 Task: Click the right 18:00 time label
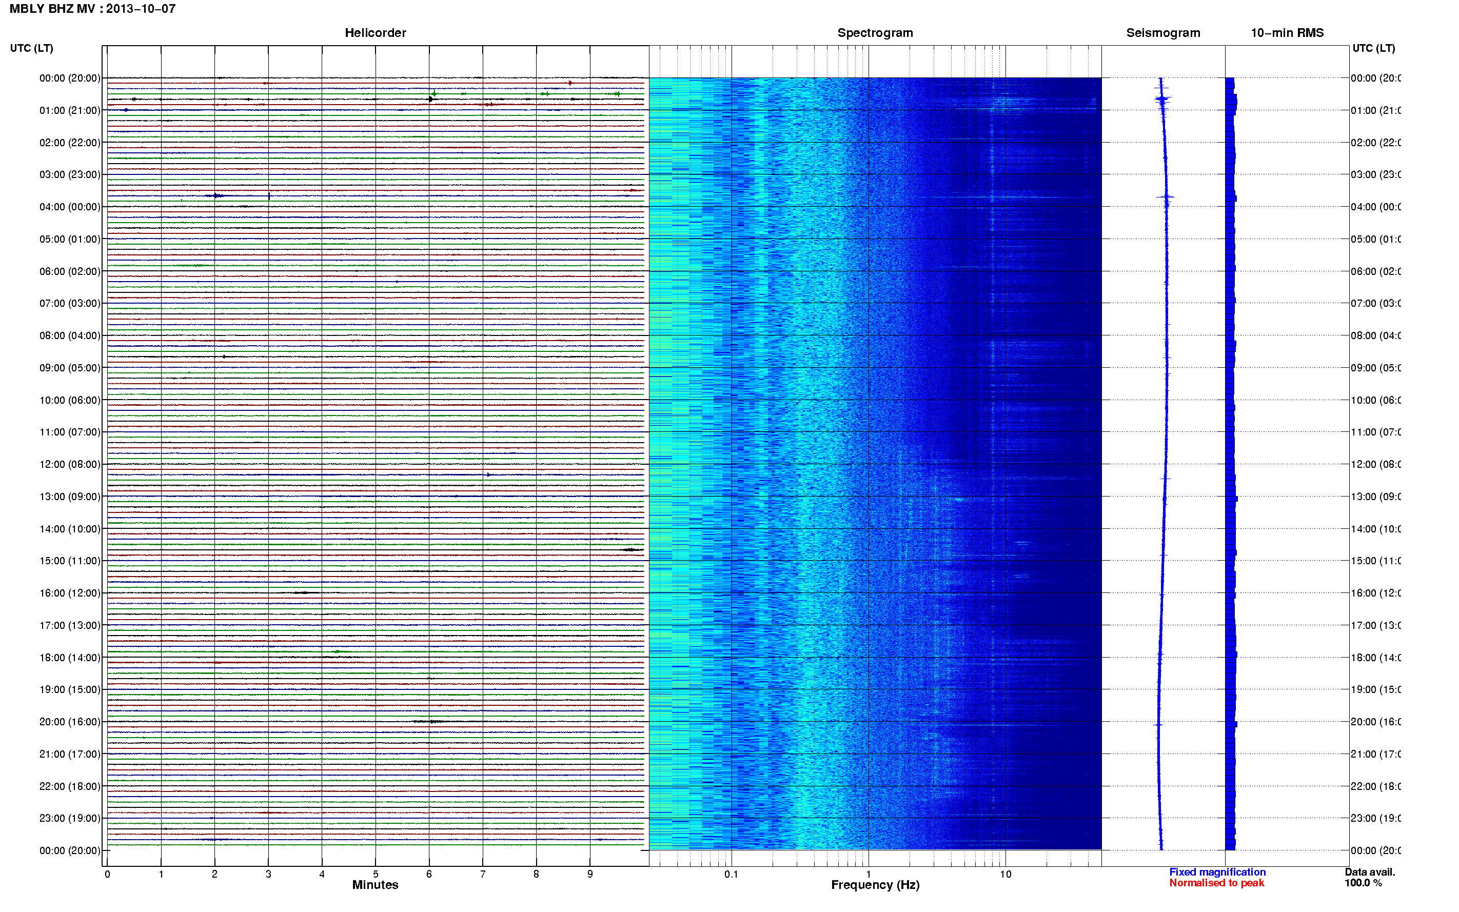(1376, 658)
